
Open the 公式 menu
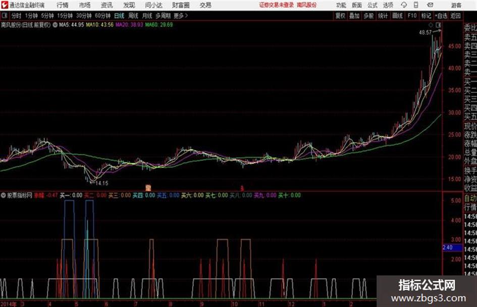tap(373, 5)
